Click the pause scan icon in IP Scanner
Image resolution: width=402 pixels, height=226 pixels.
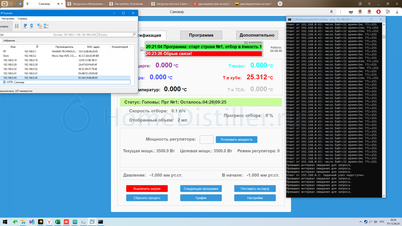coord(17,26)
